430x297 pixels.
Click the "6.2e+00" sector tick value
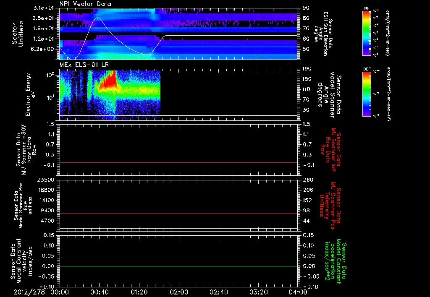pyautogui.click(x=43, y=49)
